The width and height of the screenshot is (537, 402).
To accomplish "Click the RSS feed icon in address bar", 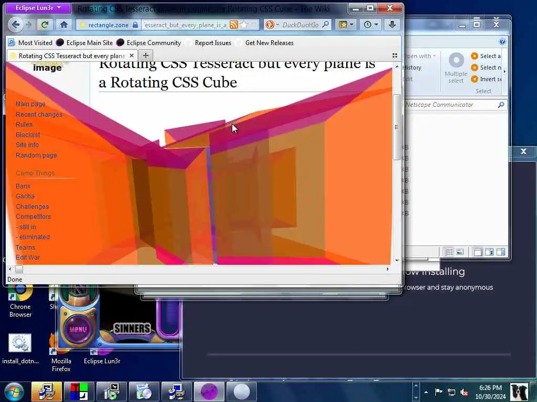I will tap(234, 25).
